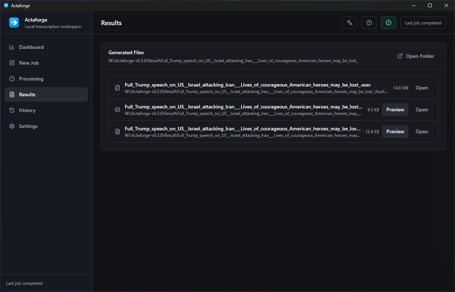Click the Actaforge name in sidebar header
This screenshot has width=455, height=292.
point(36,20)
